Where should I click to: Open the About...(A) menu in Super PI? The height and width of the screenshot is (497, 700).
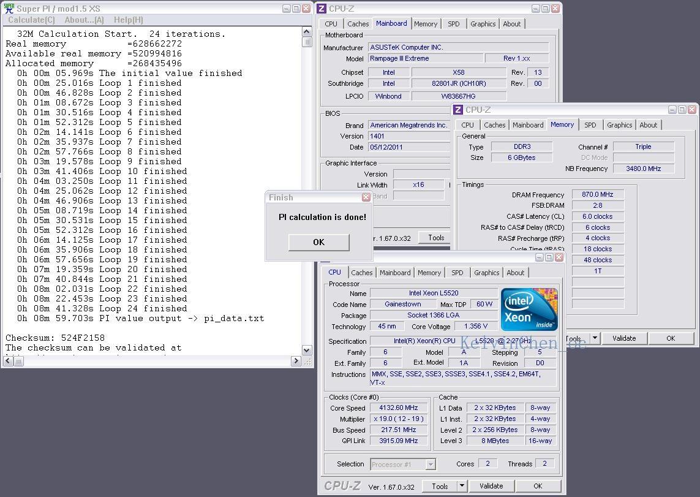[x=84, y=20]
